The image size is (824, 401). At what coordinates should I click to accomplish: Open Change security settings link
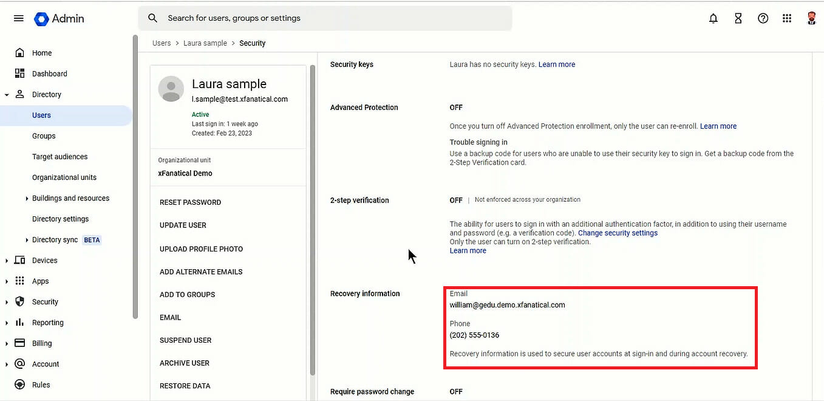[x=618, y=233]
